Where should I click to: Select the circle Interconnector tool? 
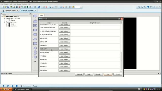tap(35, 57)
